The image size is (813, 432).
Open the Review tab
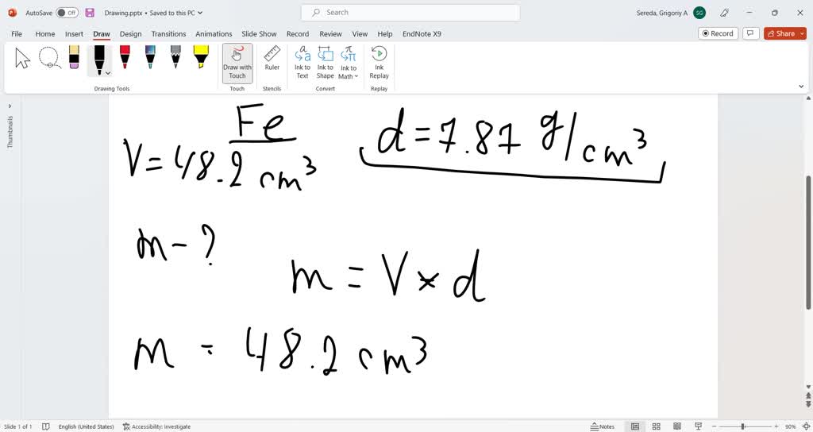[331, 33]
